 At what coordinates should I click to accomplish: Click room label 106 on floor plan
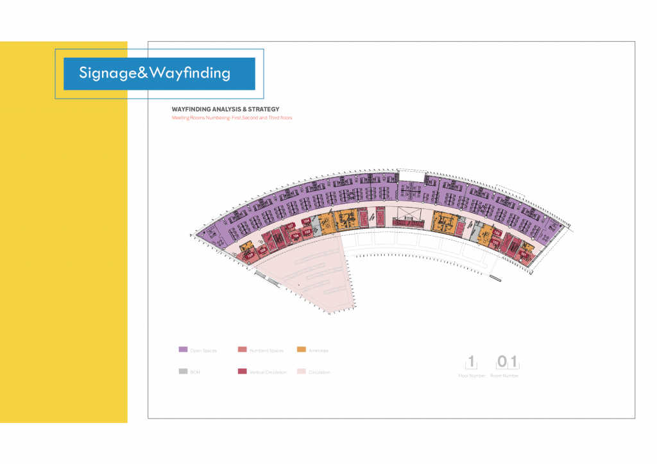(296, 236)
